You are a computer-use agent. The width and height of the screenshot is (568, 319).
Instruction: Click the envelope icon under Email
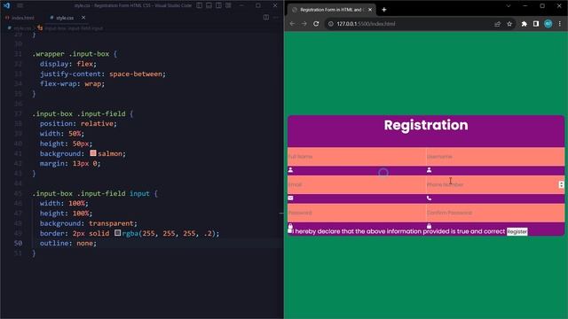290,198
